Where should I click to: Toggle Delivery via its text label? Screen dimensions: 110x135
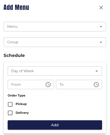coord(22,113)
